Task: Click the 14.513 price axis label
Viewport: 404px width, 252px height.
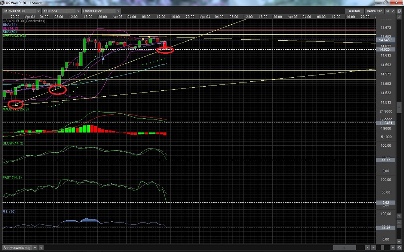Action: [x=386, y=102]
